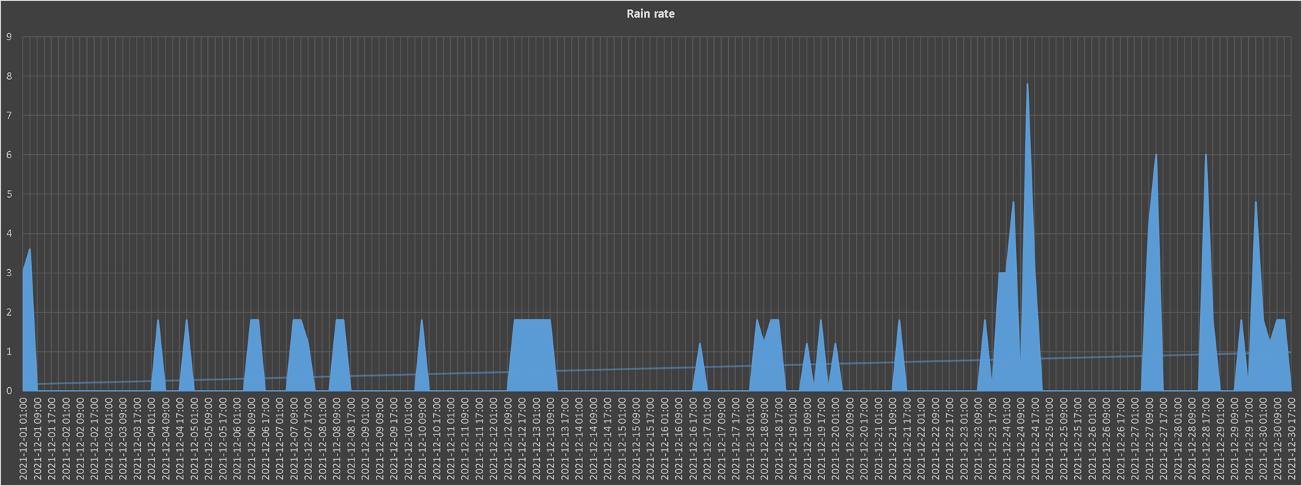Click the "Rain rate" chart title
This screenshot has height=486, width=1302.
click(x=650, y=13)
